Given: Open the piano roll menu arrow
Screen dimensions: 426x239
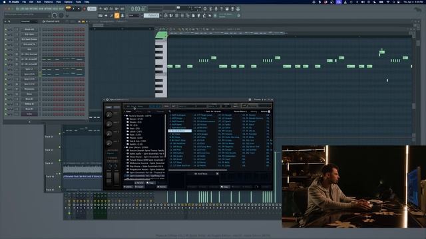Looking at the screenshot, I should pyautogui.click(x=156, y=29).
